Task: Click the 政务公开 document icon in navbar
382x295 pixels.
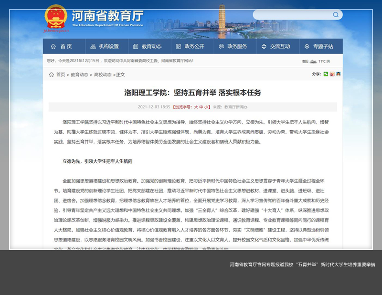Action: [179, 46]
